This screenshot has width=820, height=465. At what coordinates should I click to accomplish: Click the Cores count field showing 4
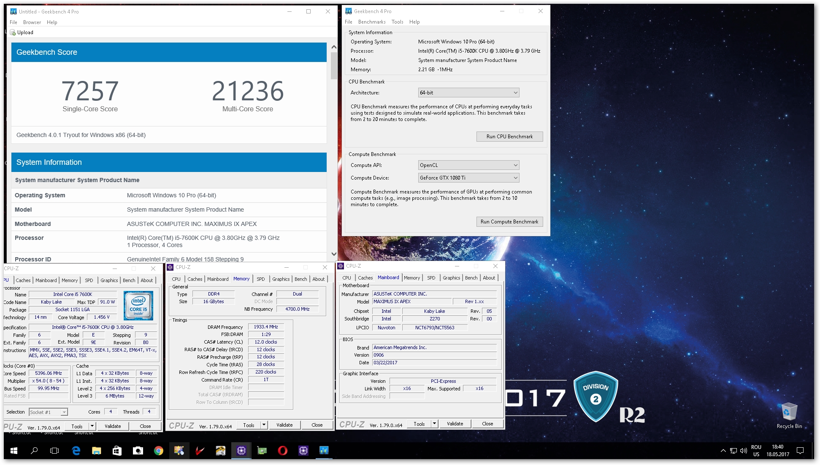pyautogui.click(x=111, y=412)
